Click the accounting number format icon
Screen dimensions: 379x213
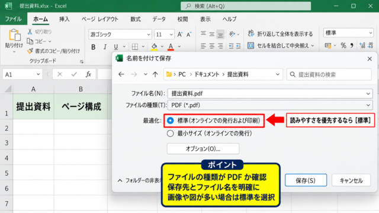pyautogui.click(x=328, y=46)
